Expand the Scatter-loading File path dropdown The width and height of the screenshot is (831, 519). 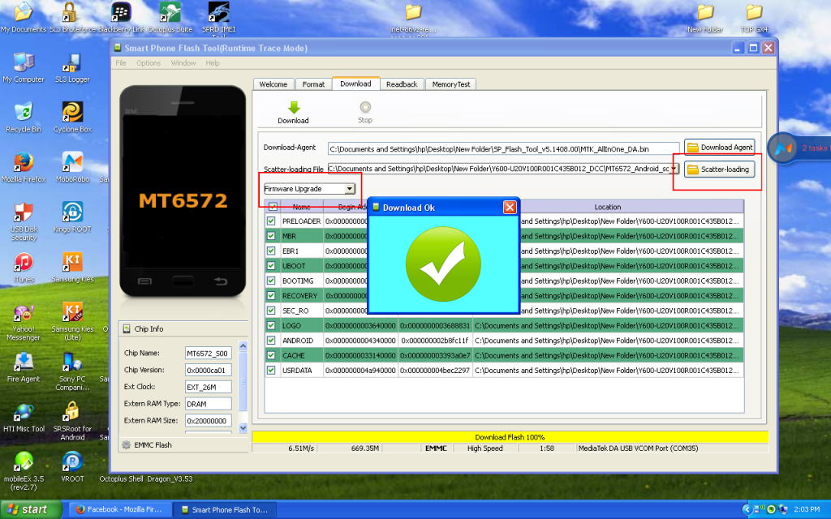click(x=674, y=169)
